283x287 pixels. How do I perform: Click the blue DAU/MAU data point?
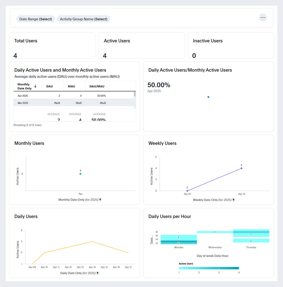208,97
